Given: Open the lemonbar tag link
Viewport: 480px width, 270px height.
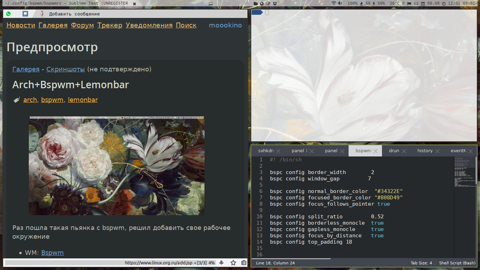Looking at the screenshot, I should tap(83, 100).
